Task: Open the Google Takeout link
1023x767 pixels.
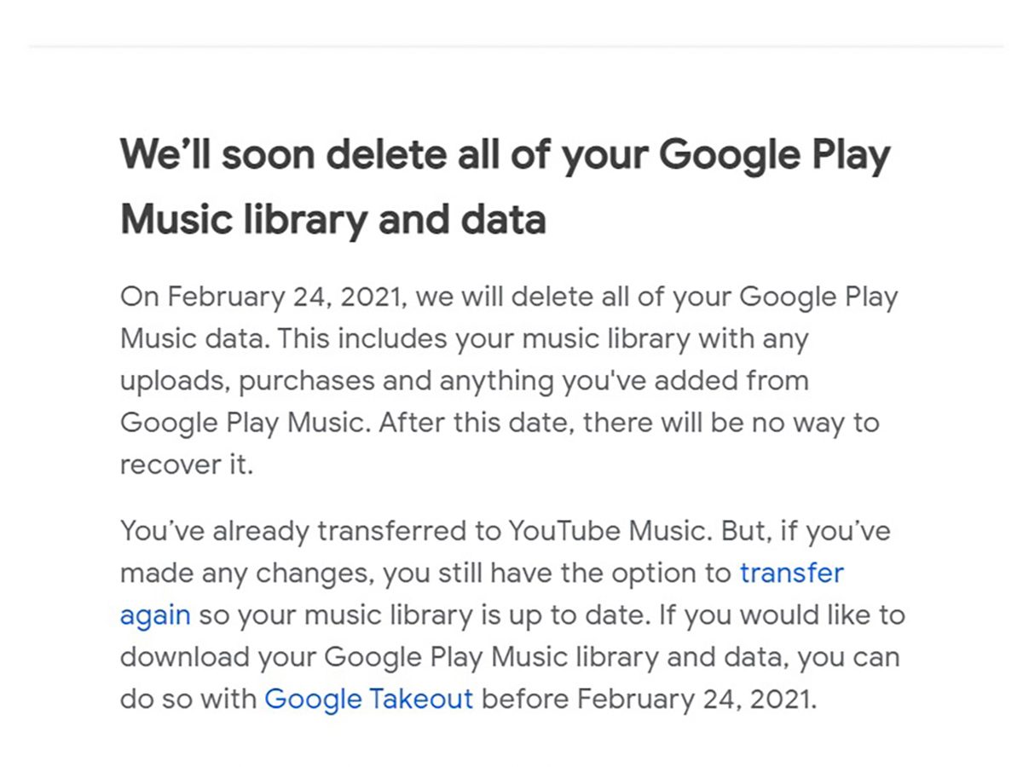Action: click(368, 699)
